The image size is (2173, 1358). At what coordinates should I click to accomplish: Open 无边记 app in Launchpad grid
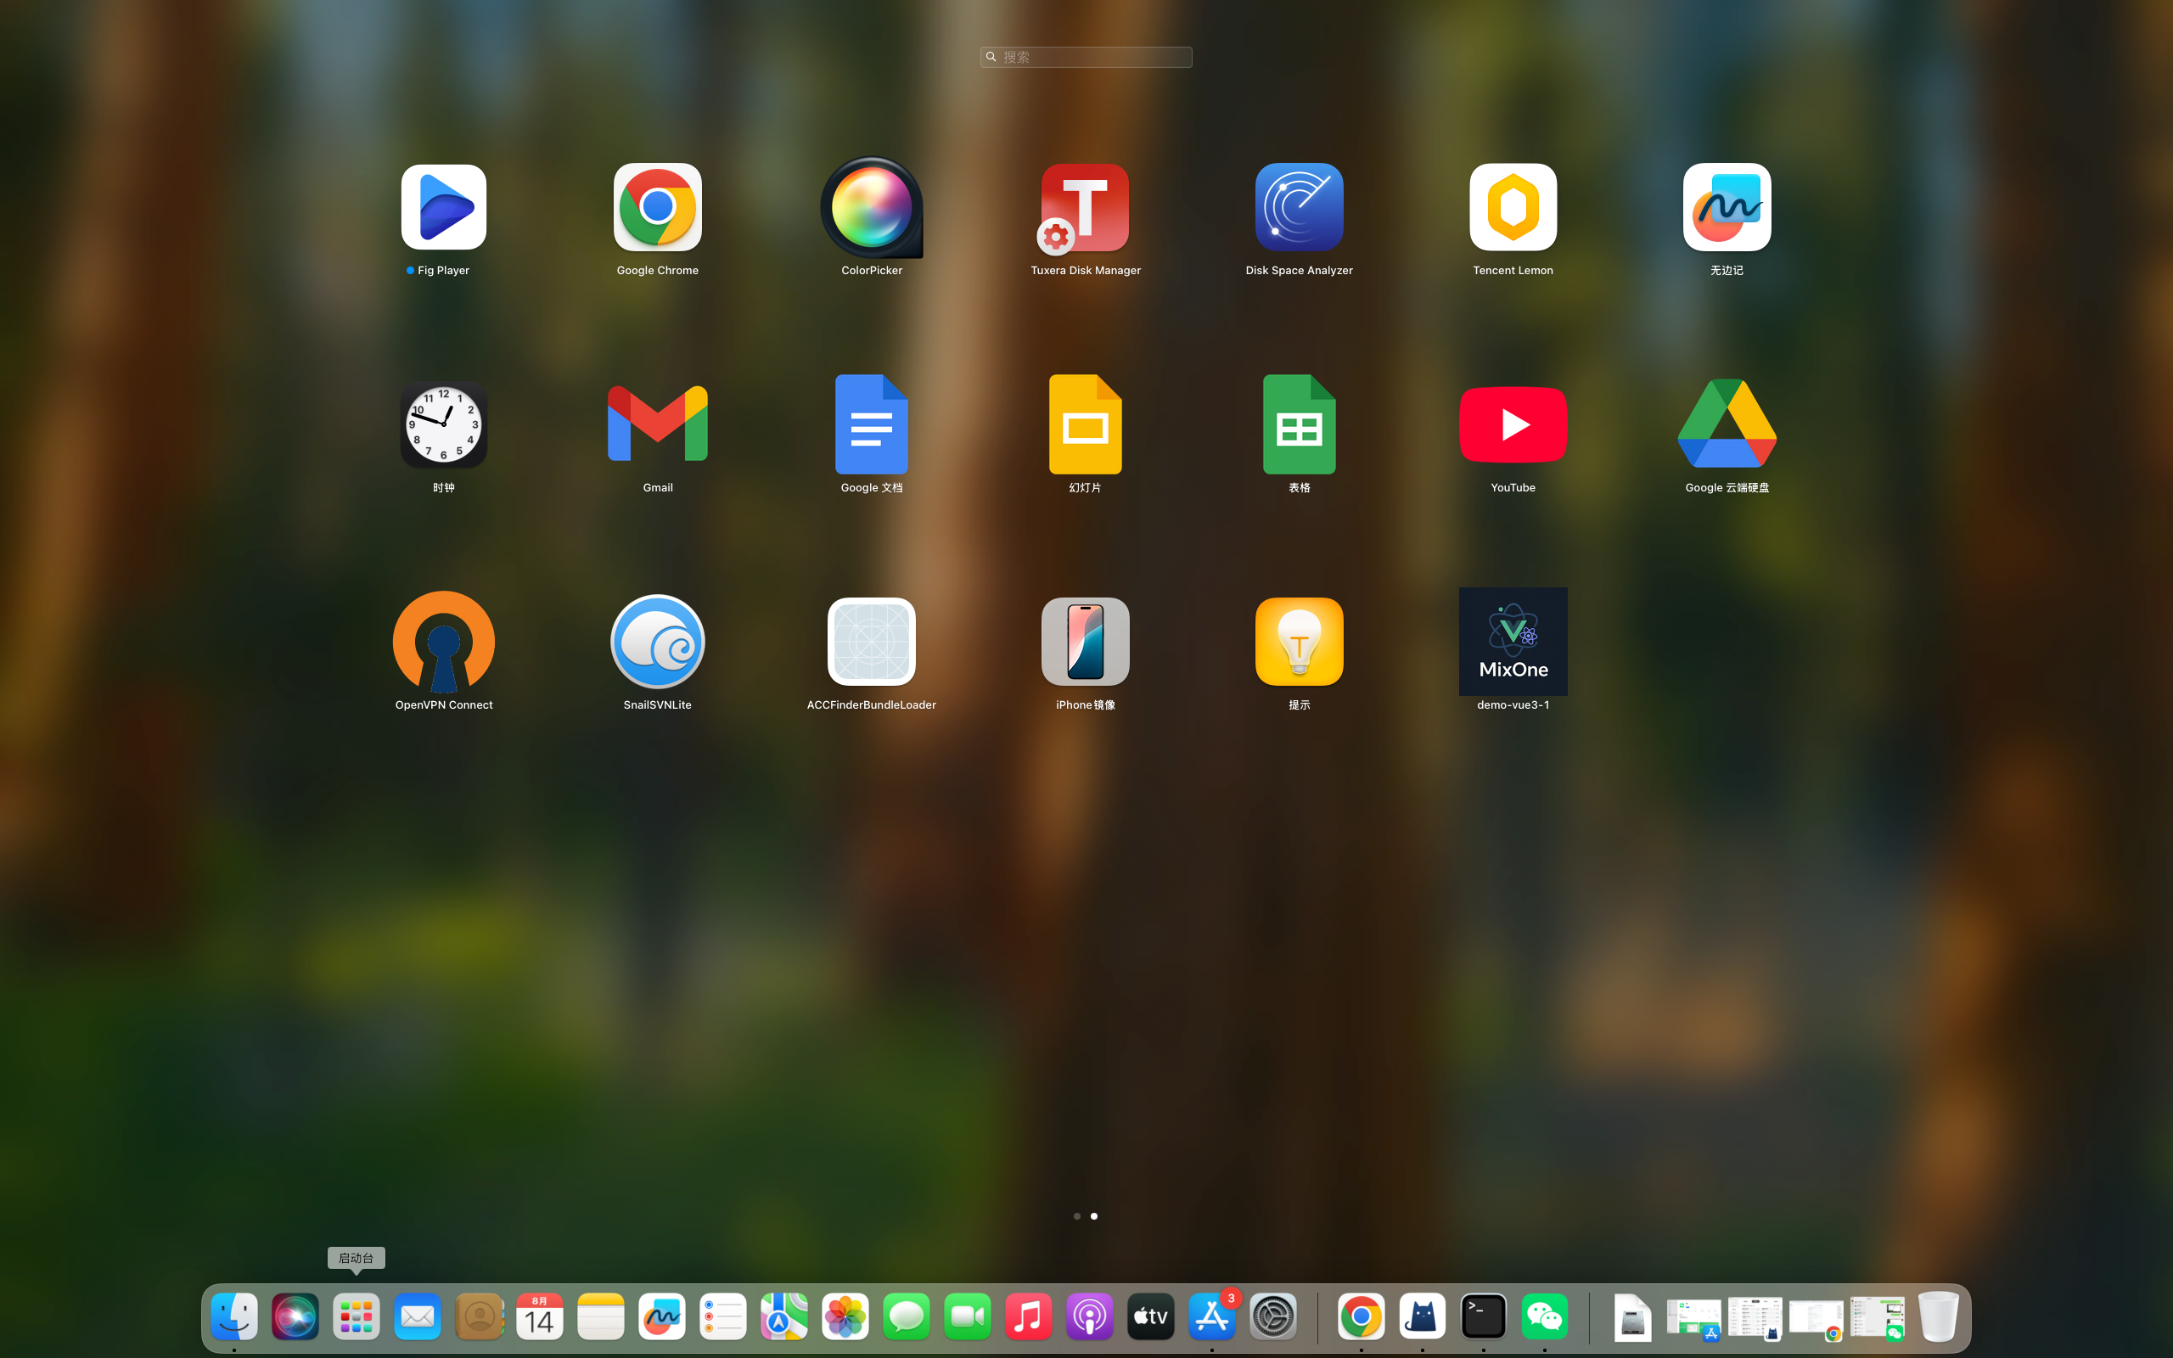click(1727, 207)
